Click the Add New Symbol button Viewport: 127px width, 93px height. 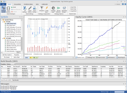[x=7, y=55]
